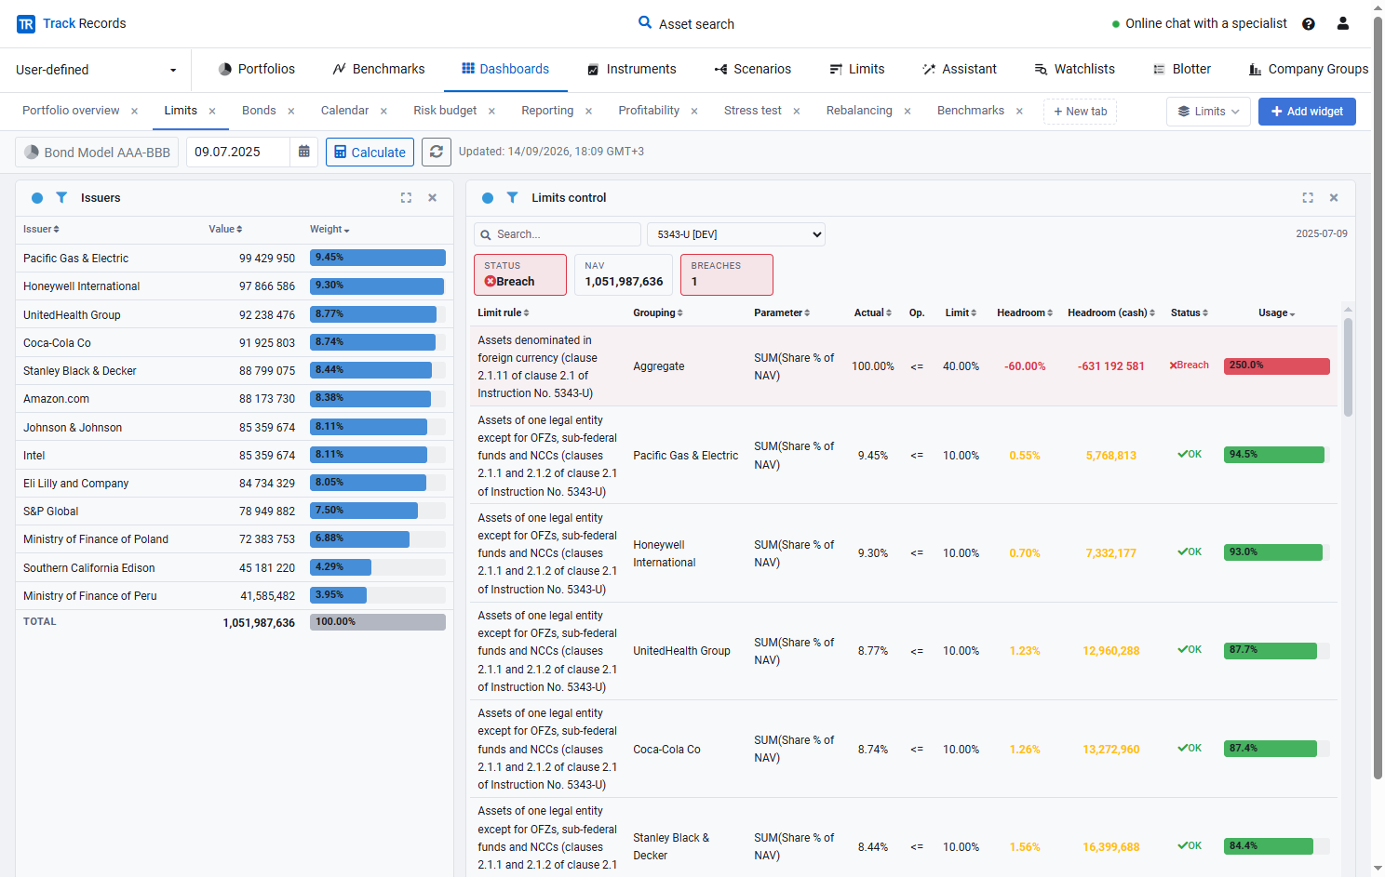
Task: Open Scenarios section
Action: click(752, 69)
